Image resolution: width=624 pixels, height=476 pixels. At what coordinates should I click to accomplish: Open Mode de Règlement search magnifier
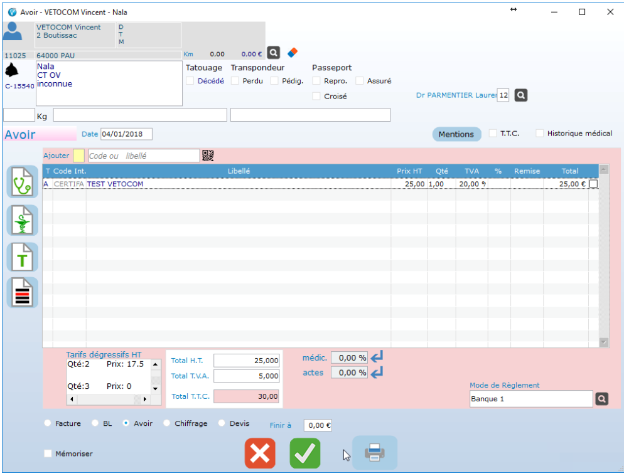(x=601, y=398)
